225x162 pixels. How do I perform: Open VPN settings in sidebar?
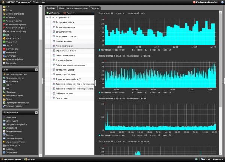coord(8,88)
